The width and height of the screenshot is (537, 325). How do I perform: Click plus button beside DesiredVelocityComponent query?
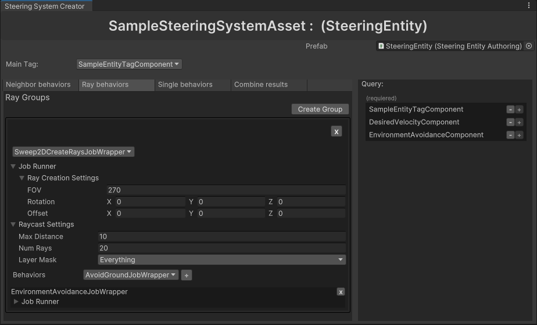pos(520,122)
